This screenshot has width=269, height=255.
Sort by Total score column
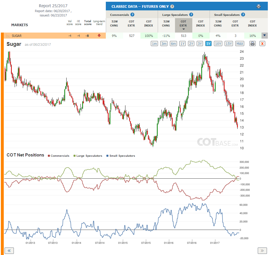[x=87, y=23]
